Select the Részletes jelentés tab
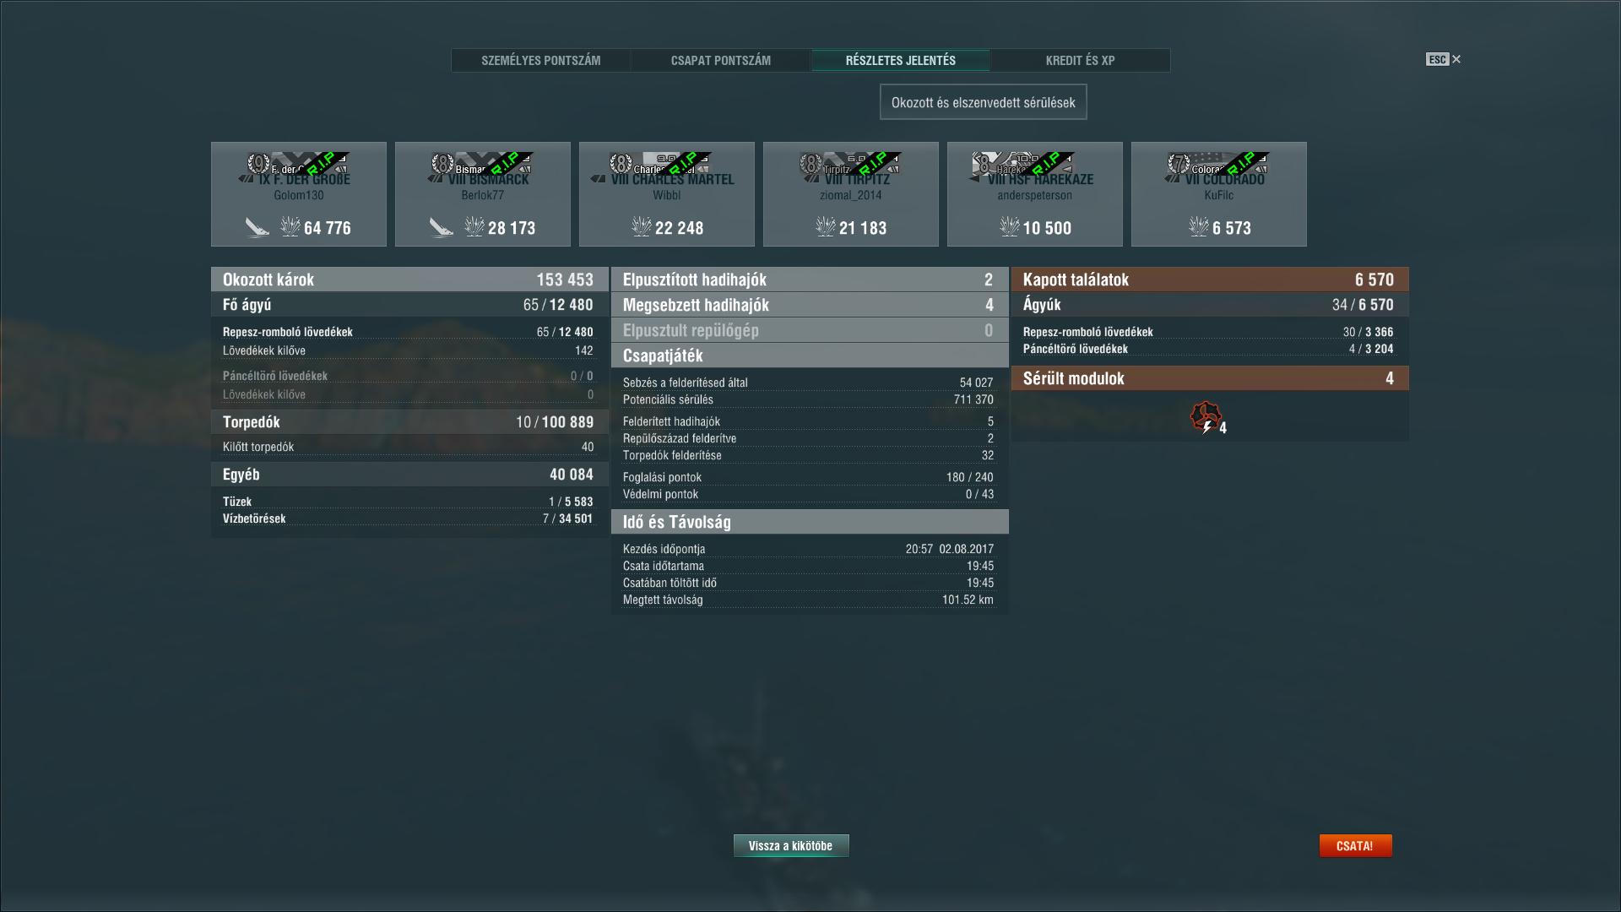Image resolution: width=1621 pixels, height=912 pixels. tap(901, 61)
